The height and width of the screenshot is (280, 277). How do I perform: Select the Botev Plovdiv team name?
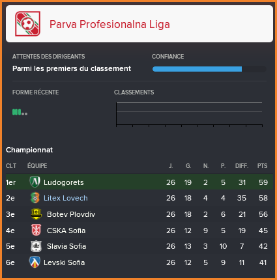pos(71,214)
